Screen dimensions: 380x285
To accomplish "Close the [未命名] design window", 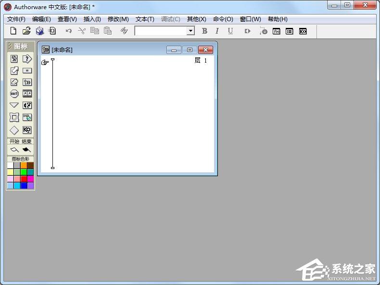I will point(205,50).
